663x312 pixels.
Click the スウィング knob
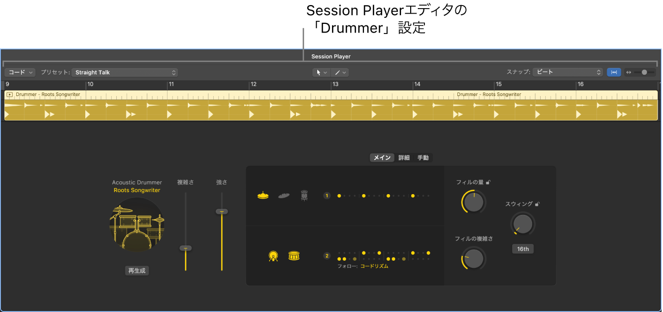point(523,223)
